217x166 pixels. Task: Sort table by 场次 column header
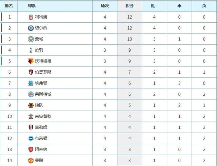(105, 6)
